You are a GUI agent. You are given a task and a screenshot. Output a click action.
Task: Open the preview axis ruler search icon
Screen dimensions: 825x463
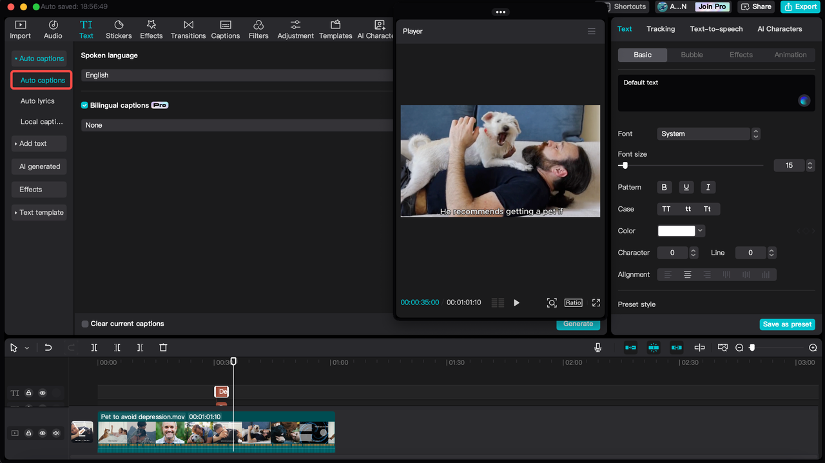click(723, 348)
